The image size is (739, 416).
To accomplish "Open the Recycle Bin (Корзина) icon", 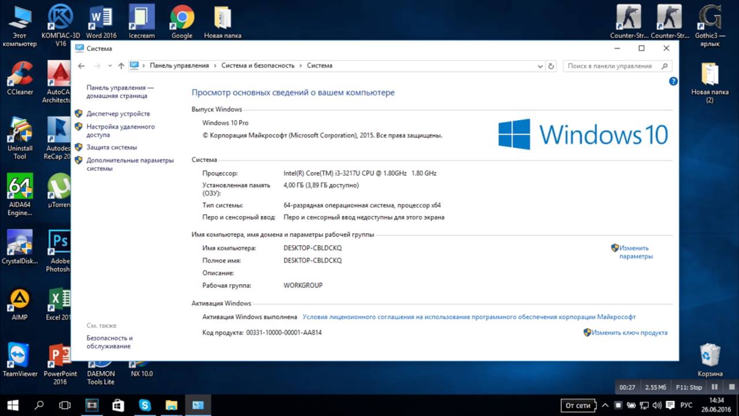I will [710, 359].
